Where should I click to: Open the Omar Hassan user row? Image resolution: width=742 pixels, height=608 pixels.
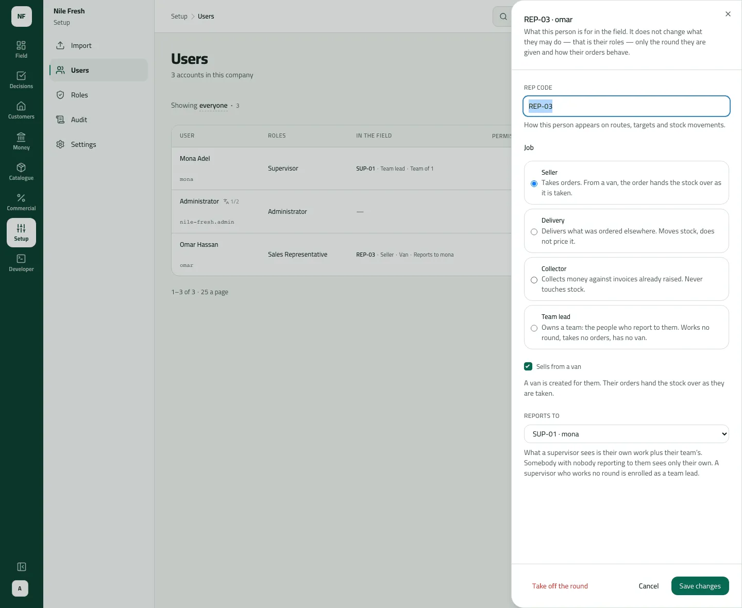pos(342,255)
